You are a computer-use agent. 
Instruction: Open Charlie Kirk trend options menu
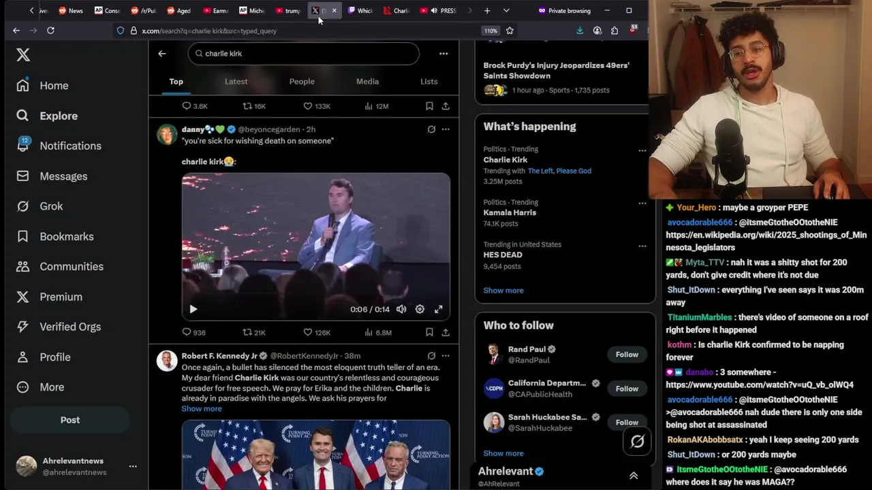(642, 150)
